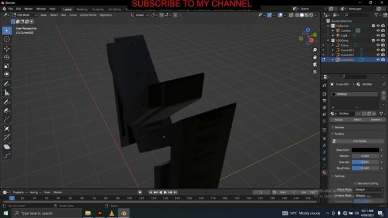The width and height of the screenshot is (388, 218).
Task: Open the Playback dropdown in timeline
Action: coord(19,193)
